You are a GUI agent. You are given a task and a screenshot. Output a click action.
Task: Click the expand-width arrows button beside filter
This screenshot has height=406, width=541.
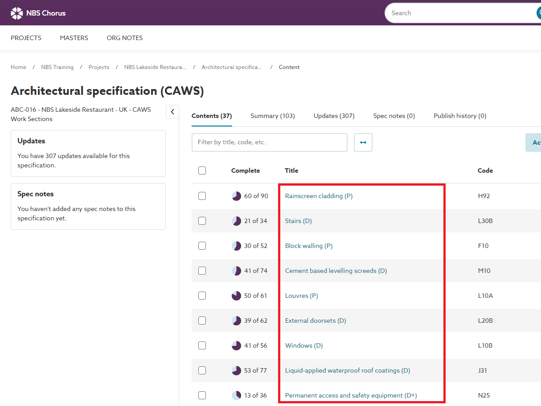point(363,142)
